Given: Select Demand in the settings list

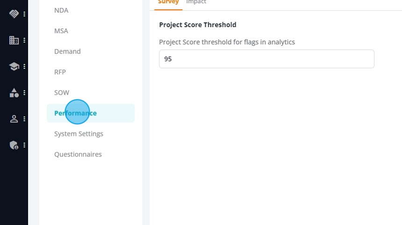Looking at the screenshot, I should [x=67, y=51].
